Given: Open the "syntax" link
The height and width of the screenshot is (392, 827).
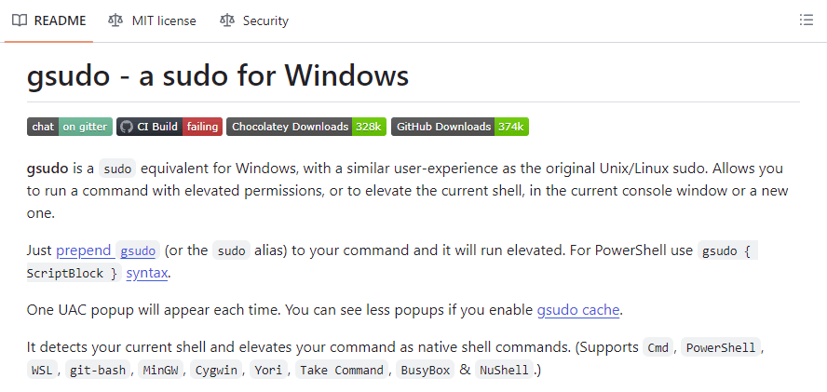Looking at the screenshot, I should [x=147, y=273].
